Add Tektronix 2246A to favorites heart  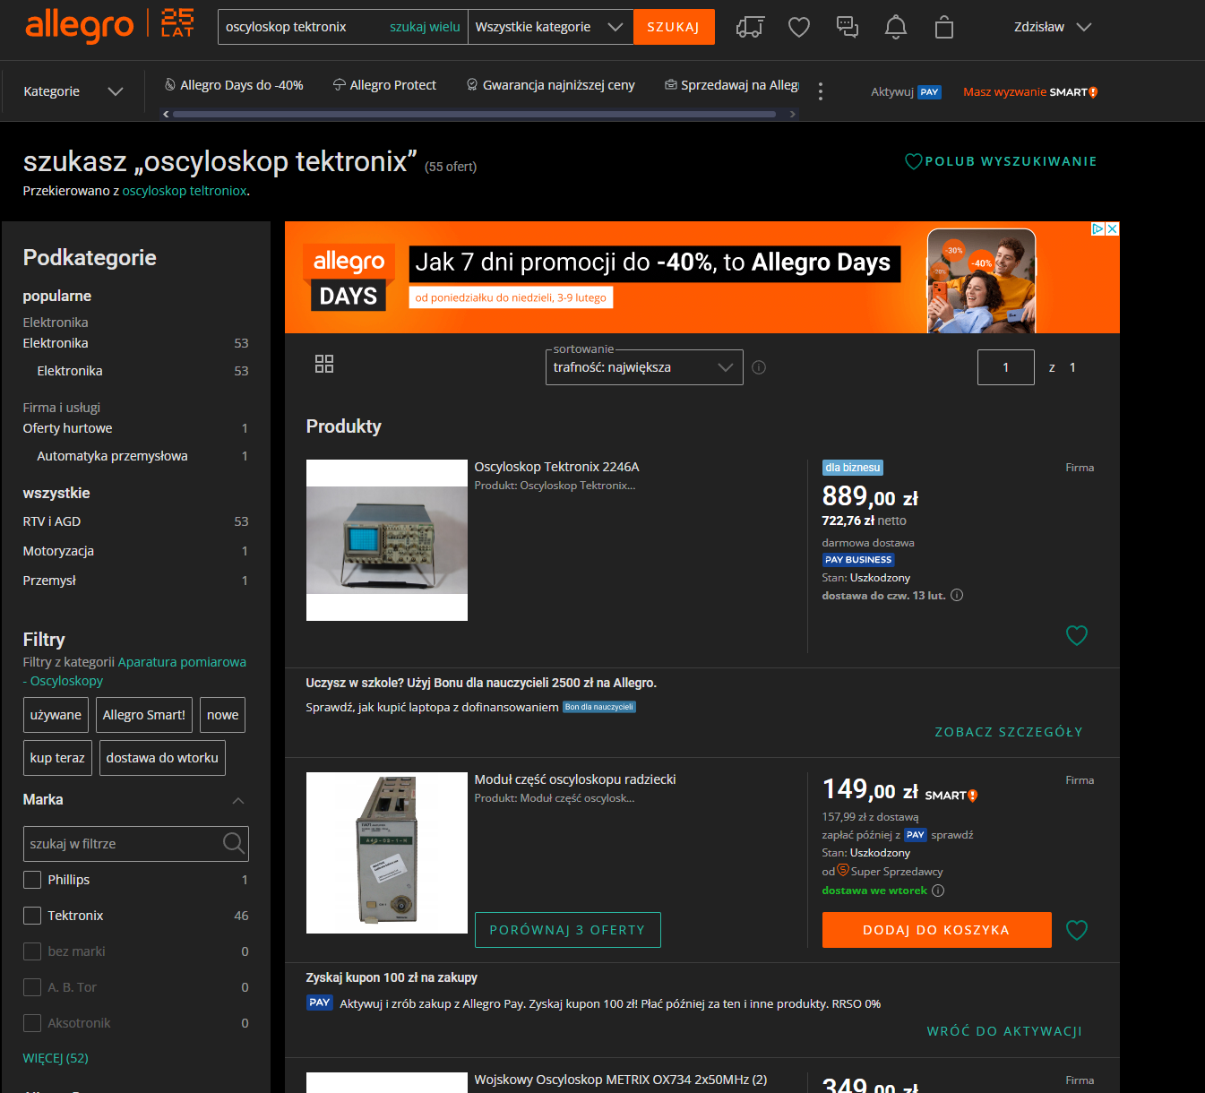pos(1077,635)
